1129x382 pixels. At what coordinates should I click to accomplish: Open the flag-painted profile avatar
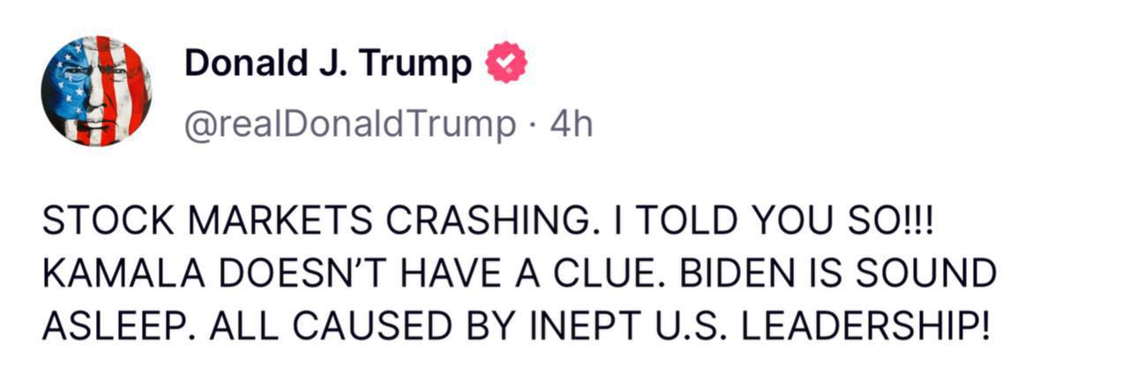96,91
